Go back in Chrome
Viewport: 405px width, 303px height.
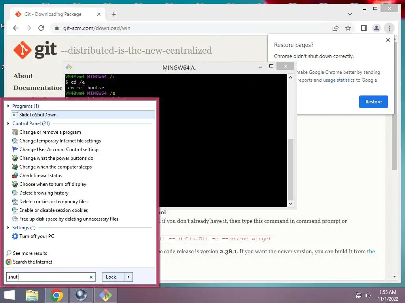click(x=16, y=28)
